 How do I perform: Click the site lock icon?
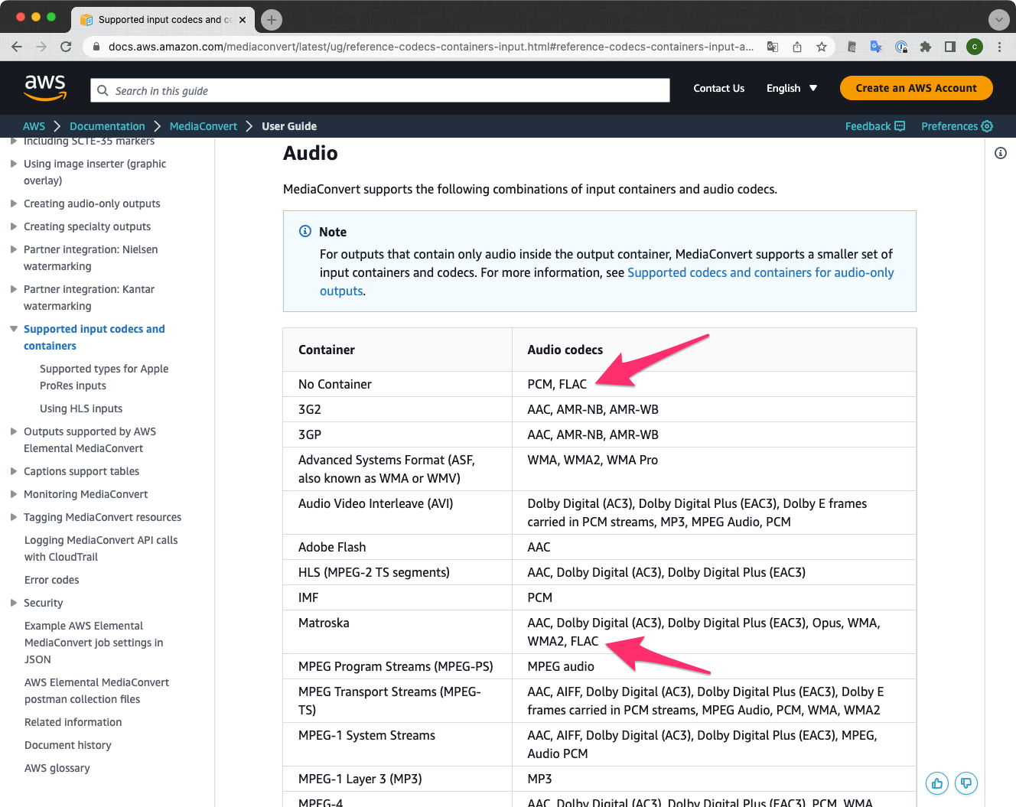click(x=96, y=47)
